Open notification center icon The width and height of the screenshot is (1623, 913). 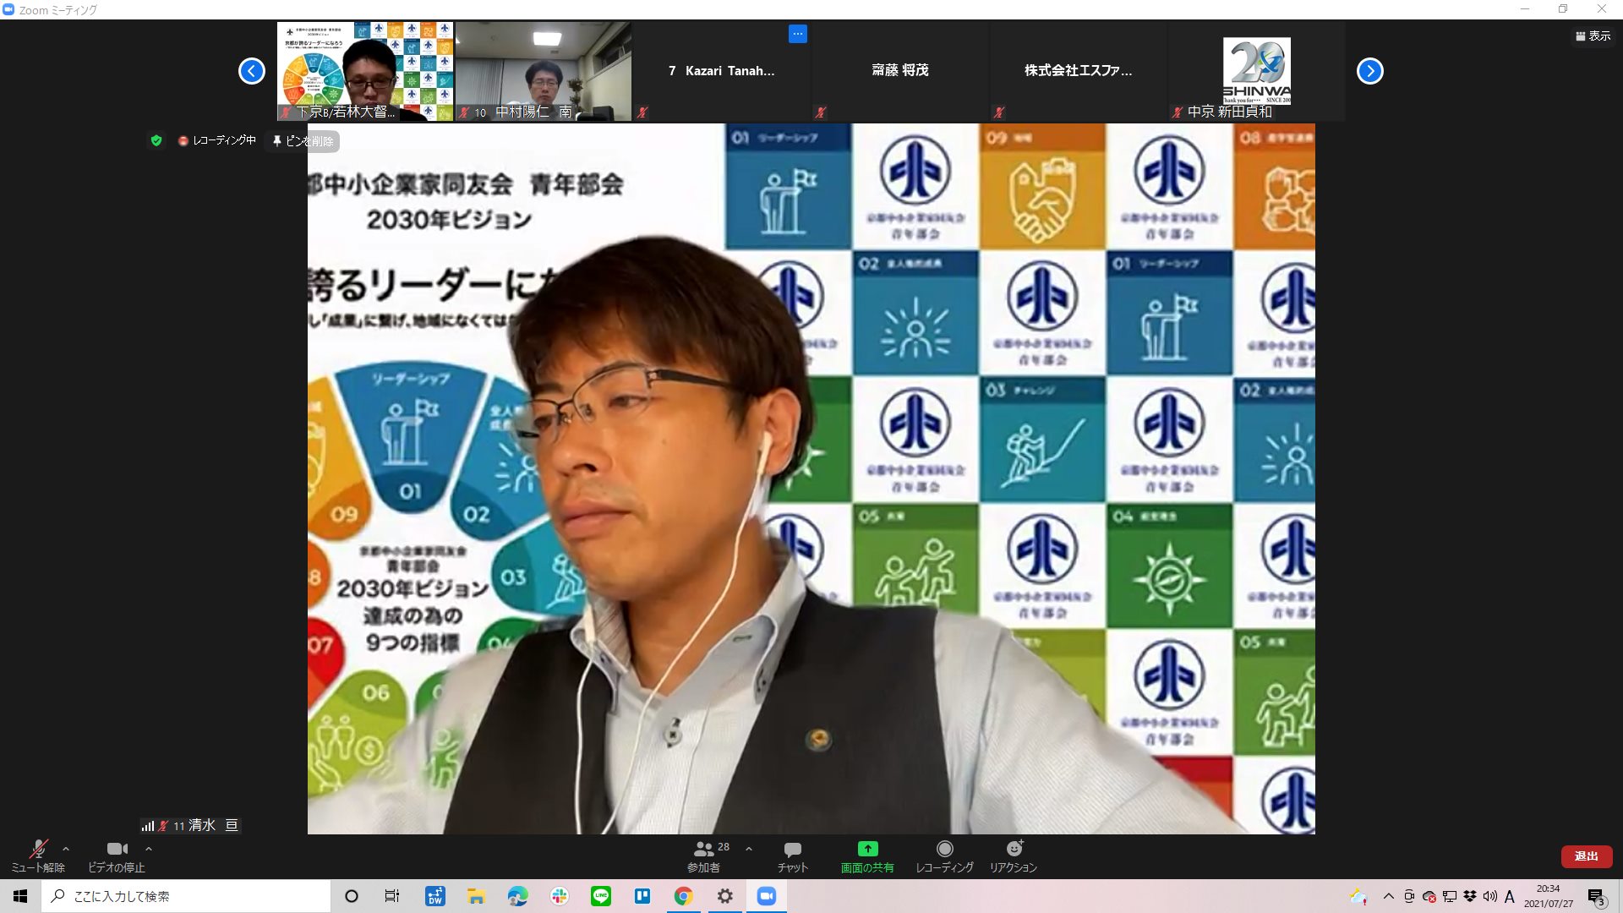pos(1597,897)
